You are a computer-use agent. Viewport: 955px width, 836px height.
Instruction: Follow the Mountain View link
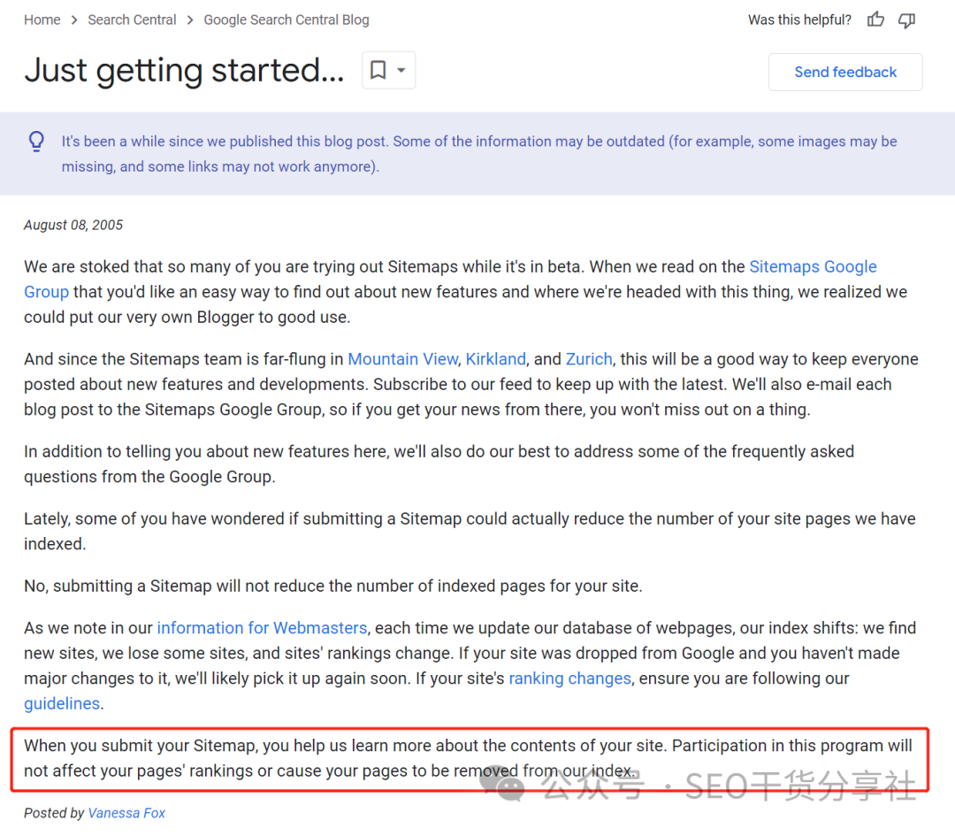click(402, 359)
